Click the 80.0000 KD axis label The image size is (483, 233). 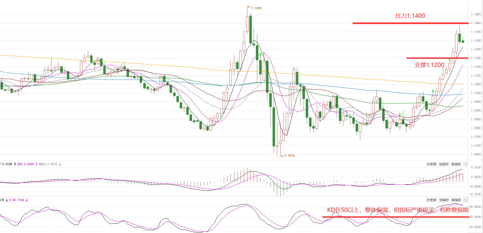coord(475,207)
